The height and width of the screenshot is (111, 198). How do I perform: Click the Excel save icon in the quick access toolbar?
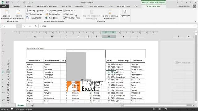pyautogui.click(x=7, y=2)
